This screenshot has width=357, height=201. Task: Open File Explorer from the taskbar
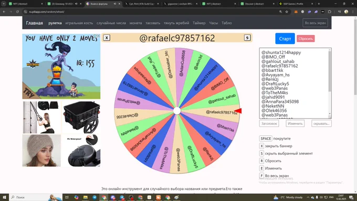point(86,197)
